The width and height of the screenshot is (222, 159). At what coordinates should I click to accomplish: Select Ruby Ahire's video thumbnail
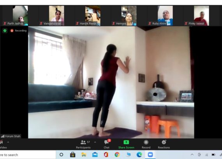[x=166, y=16]
